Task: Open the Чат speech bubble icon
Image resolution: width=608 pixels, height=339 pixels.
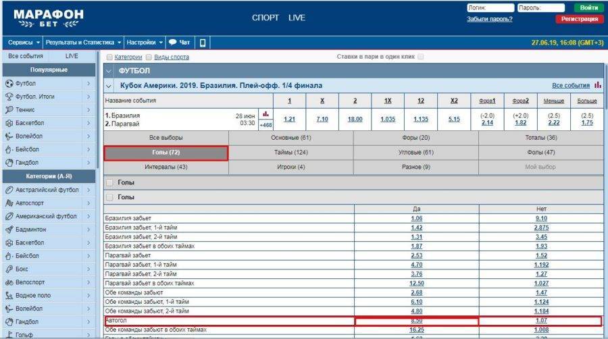Action: click(x=173, y=42)
